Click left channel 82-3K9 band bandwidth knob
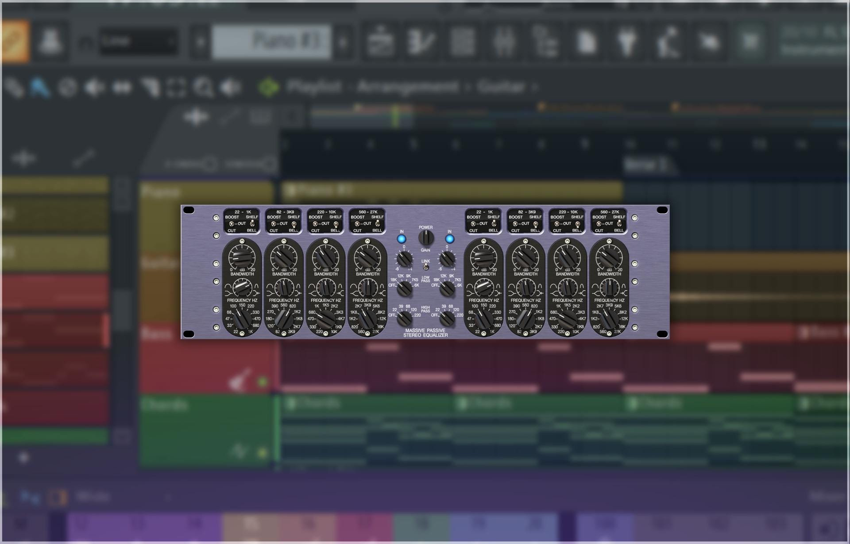The image size is (850, 544). pyautogui.click(x=284, y=288)
